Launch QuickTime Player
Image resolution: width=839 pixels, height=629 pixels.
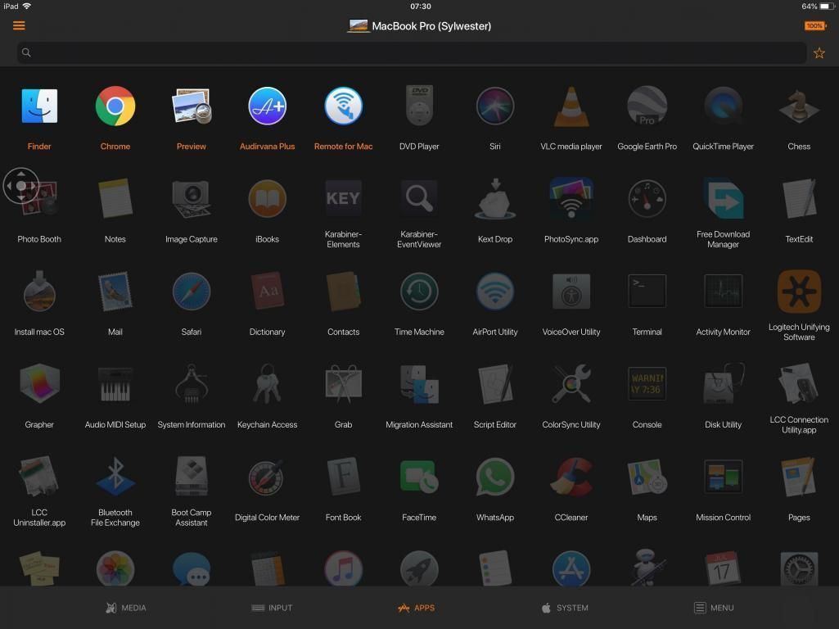723,106
